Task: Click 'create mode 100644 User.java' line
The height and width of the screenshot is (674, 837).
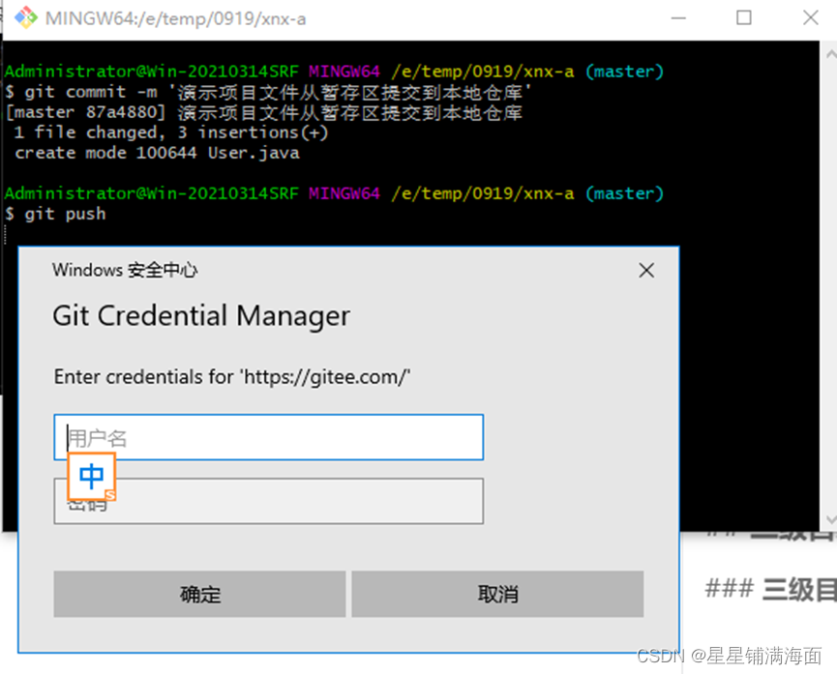Action: (x=157, y=153)
